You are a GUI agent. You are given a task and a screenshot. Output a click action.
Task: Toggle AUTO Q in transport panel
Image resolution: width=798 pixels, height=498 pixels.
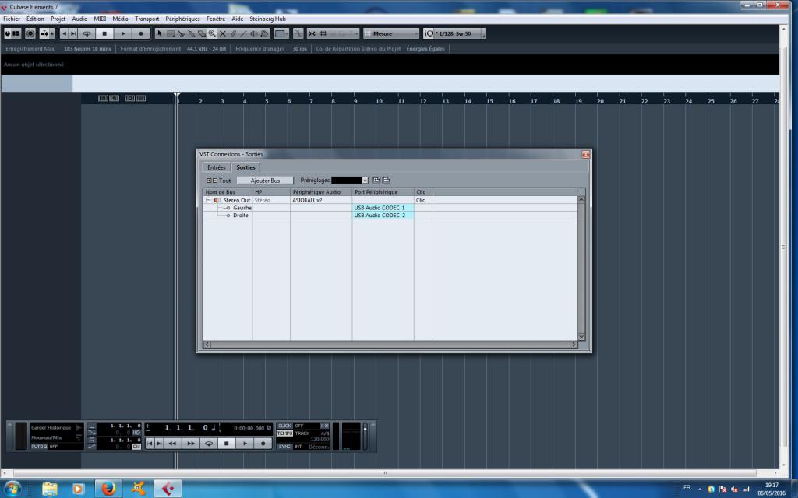click(x=39, y=447)
